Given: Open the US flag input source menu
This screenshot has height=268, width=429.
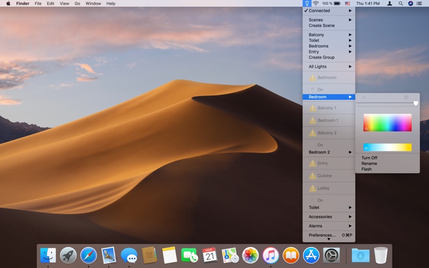Looking at the screenshot, I should [x=347, y=4].
